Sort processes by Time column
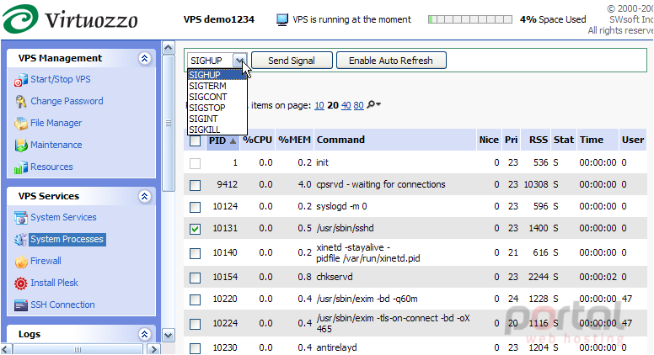The height and width of the screenshot is (355, 654). pyautogui.click(x=592, y=140)
